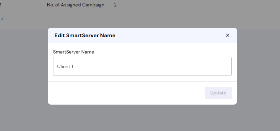Click the assigned campaign count '2'
This screenshot has height=131, width=280.
tap(115, 5)
